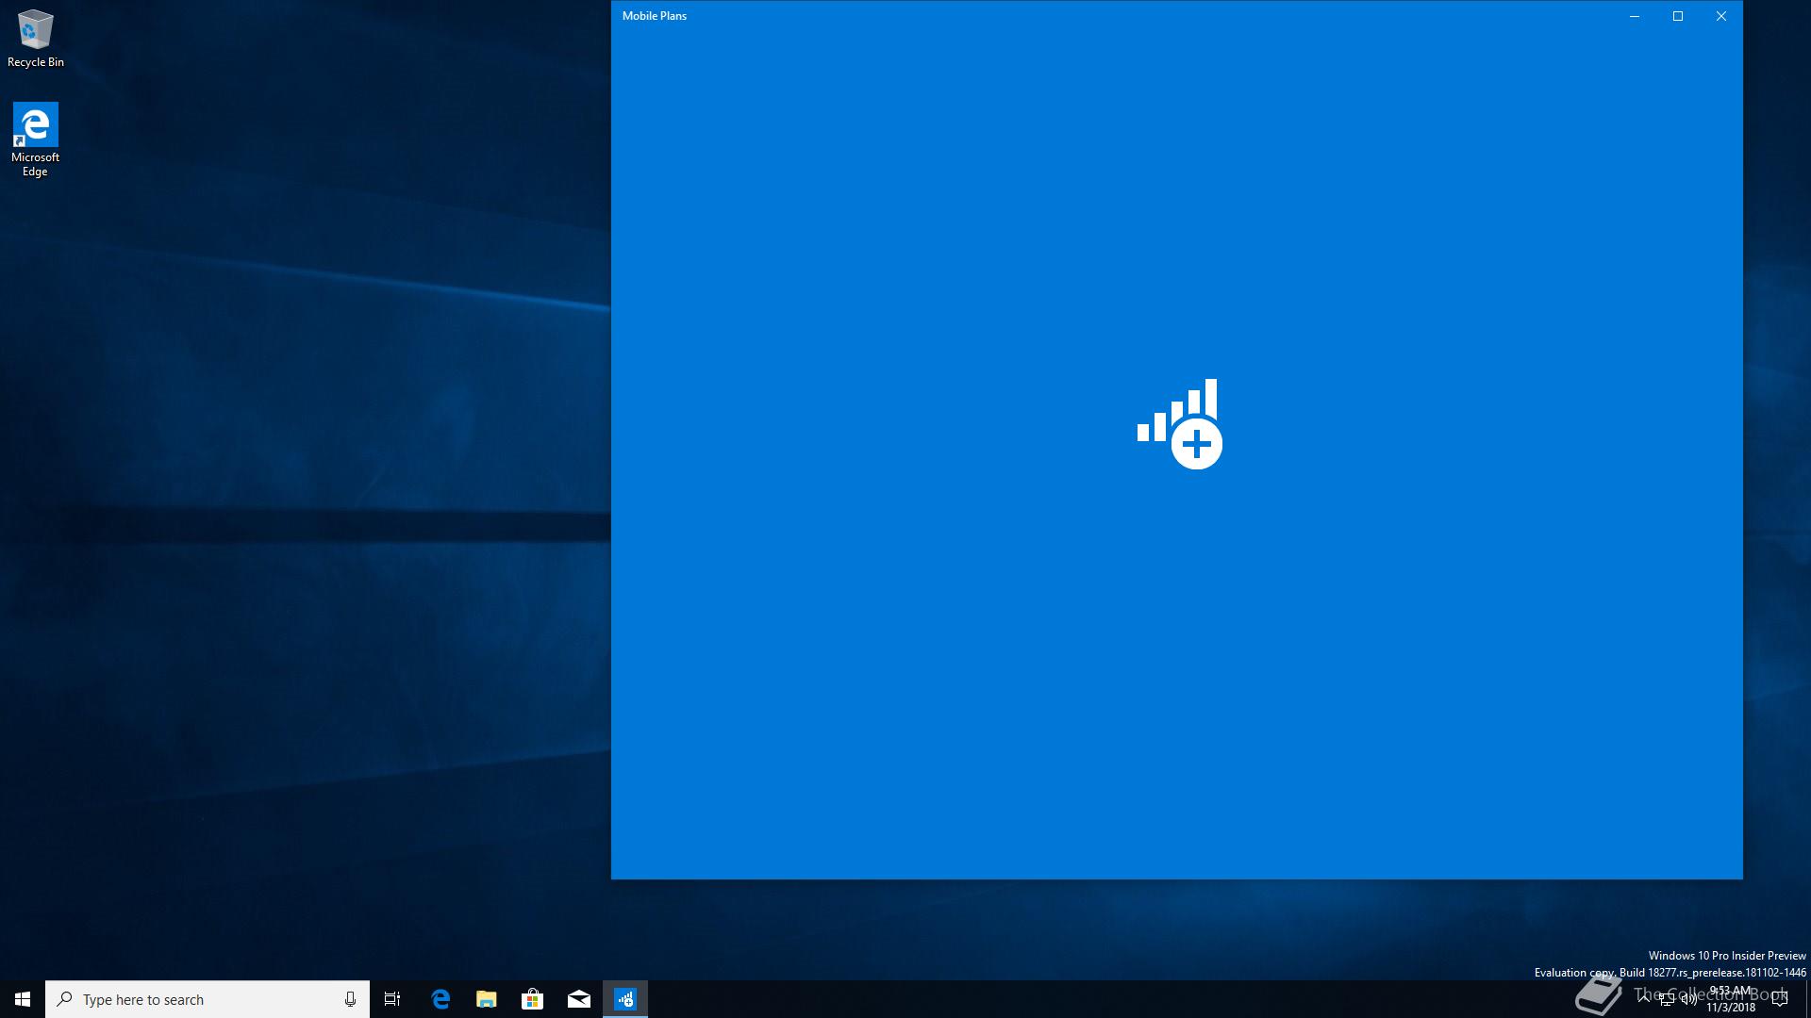Show hidden system tray icons
The image size is (1811, 1018).
pos(1644,999)
